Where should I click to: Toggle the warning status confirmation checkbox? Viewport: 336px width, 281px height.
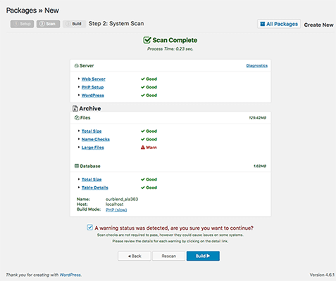pos(89,228)
